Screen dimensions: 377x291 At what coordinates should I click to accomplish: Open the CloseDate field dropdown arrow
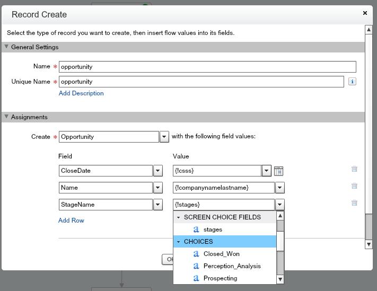[x=158, y=171]
